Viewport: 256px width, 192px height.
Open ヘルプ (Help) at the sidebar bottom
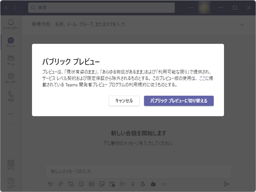coord(11,181)
